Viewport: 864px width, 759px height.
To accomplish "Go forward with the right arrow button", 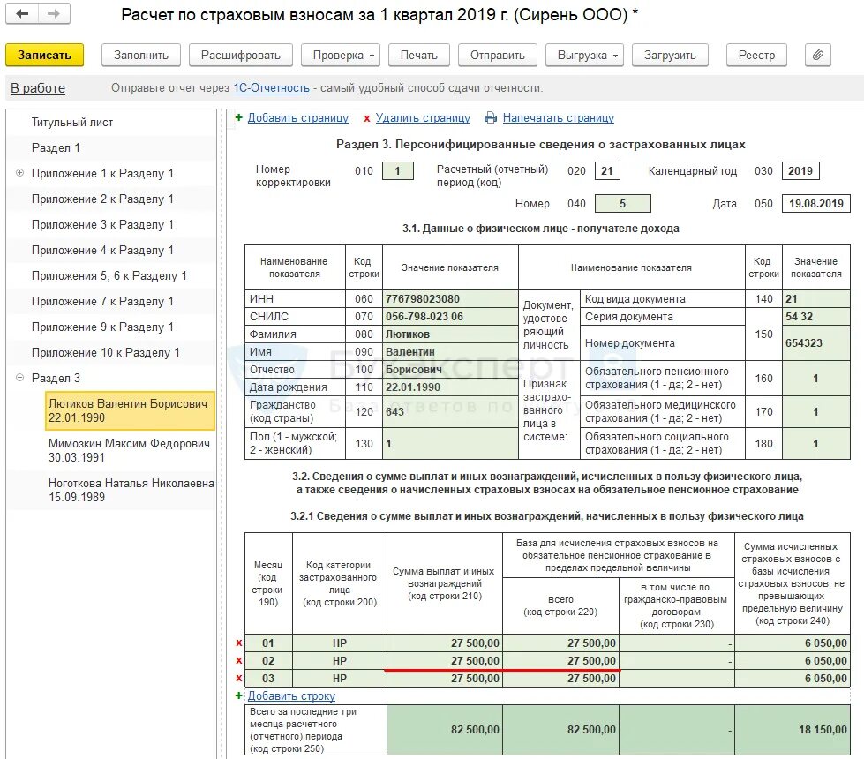I will click(x=54, y=14).
